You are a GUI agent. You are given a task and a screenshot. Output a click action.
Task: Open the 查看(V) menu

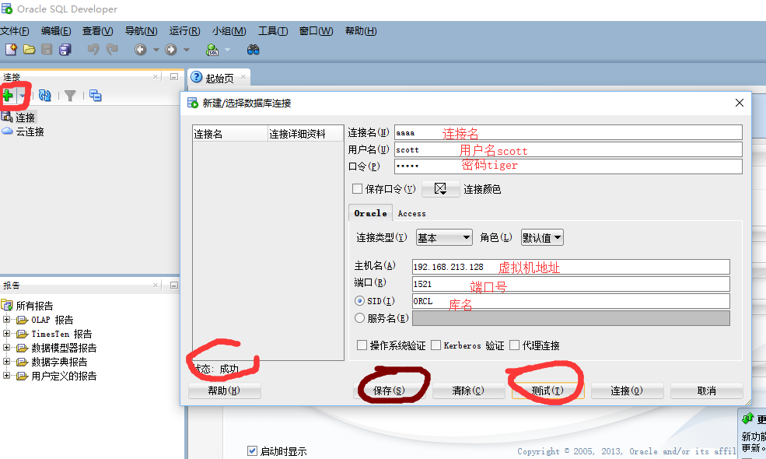pos(98,31)
